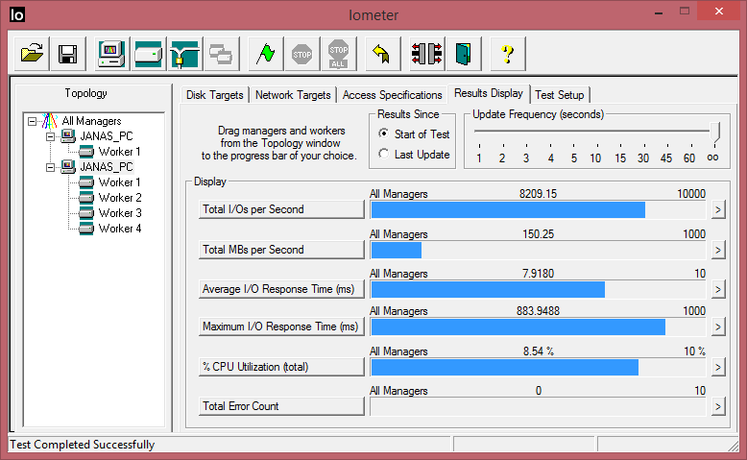The height and width of the screenshot is (460, 747).
Task: Close the Iometer window
Action: tap(719, 11)
